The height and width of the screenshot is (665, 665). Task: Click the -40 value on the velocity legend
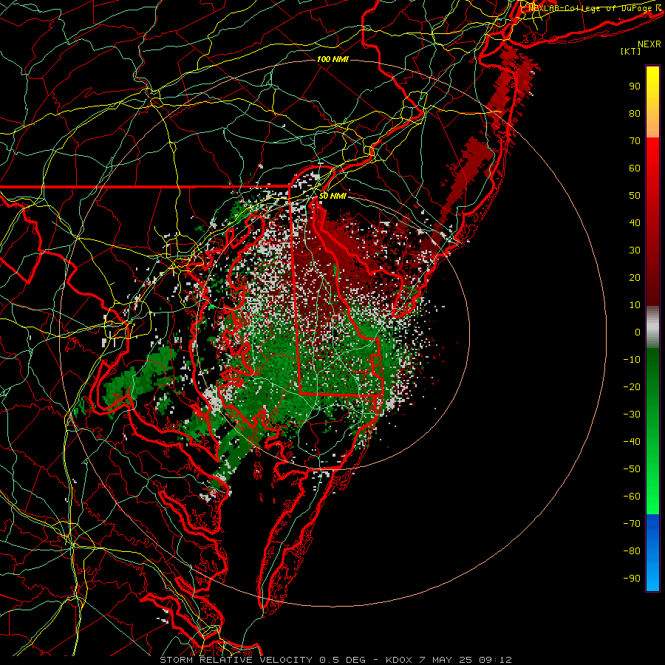pos(632,442)
